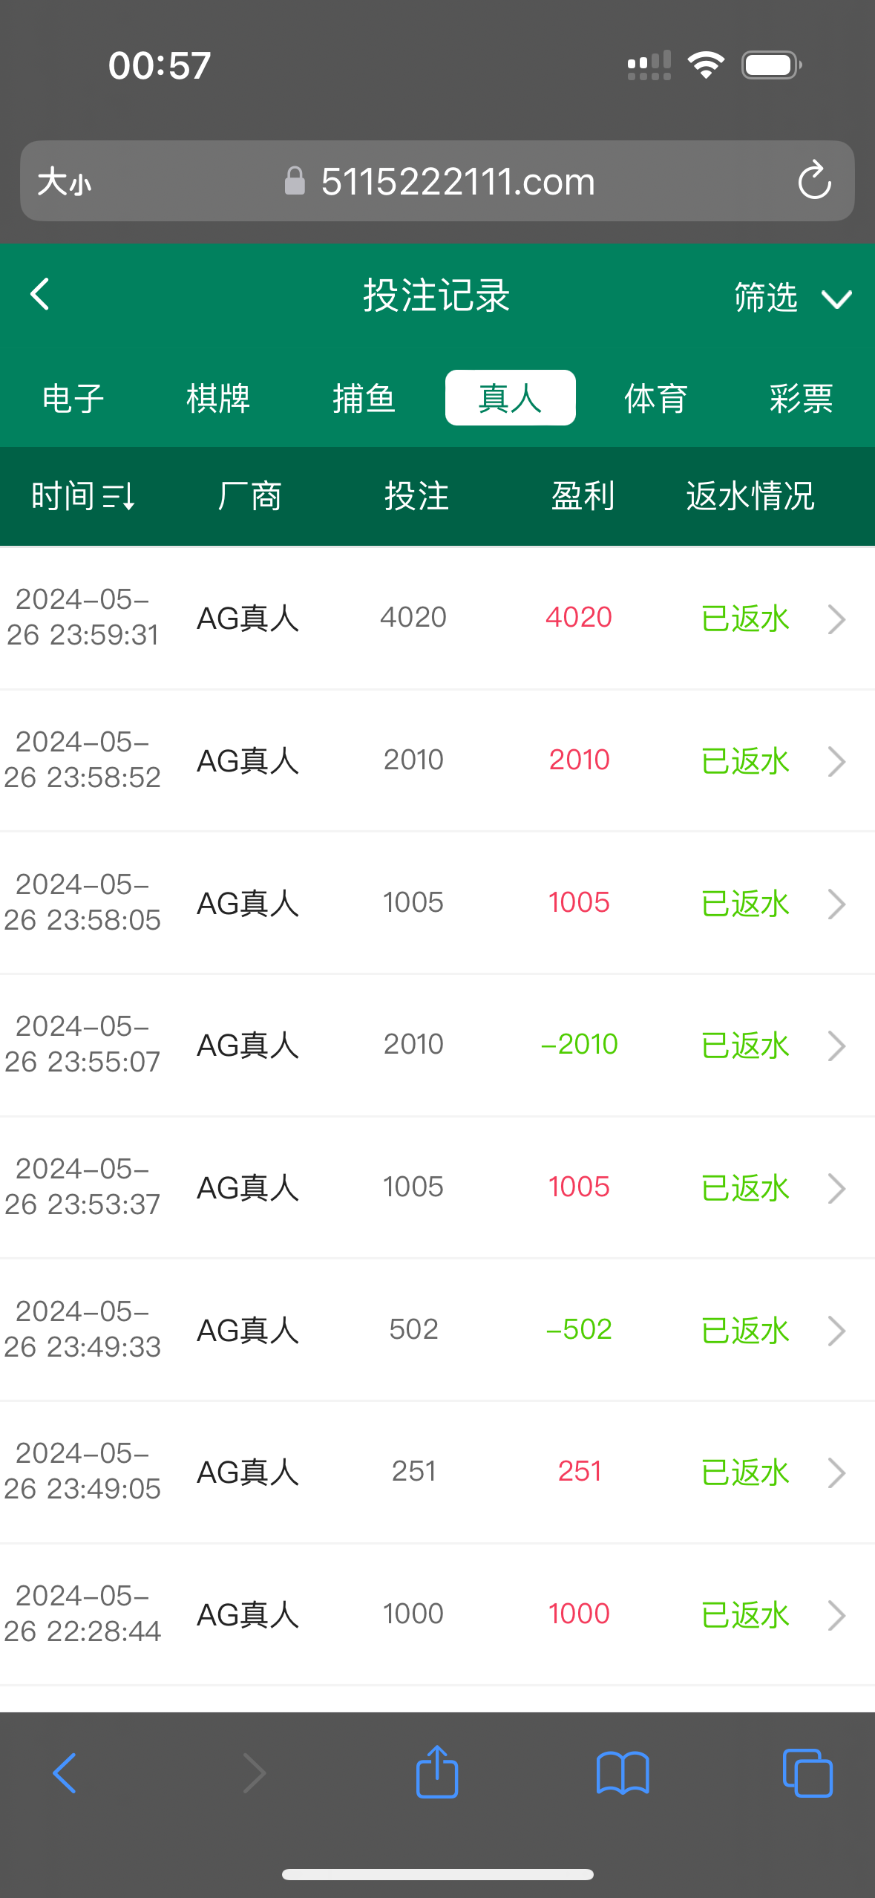The width and height of the screenshot is (875, 1898).
Task: Tap the back arrow beside 投注记录
Action: pos(40,295)
